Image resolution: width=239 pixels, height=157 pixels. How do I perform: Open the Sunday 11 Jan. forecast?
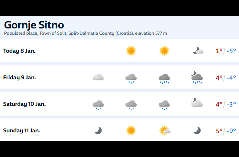(x=22, y=130)
